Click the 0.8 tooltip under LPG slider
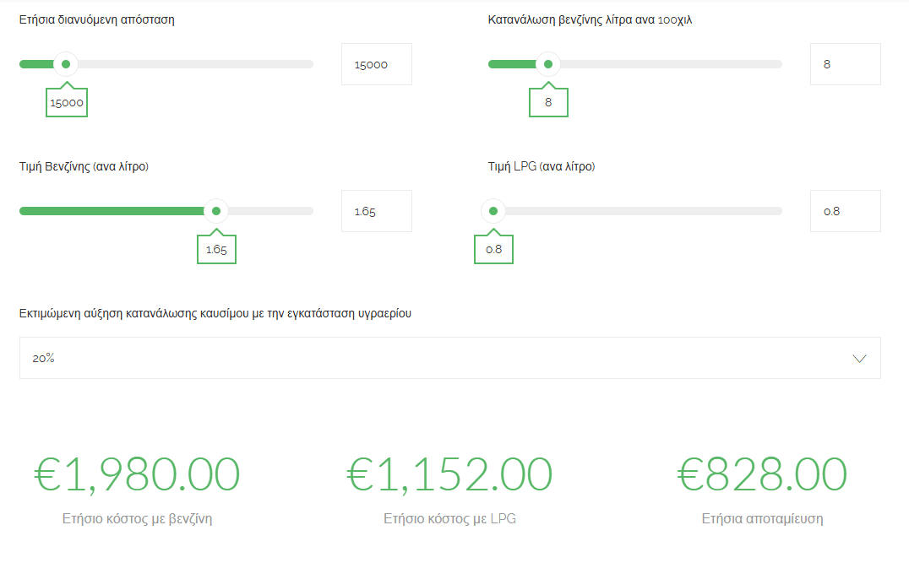 coord(493,250)
